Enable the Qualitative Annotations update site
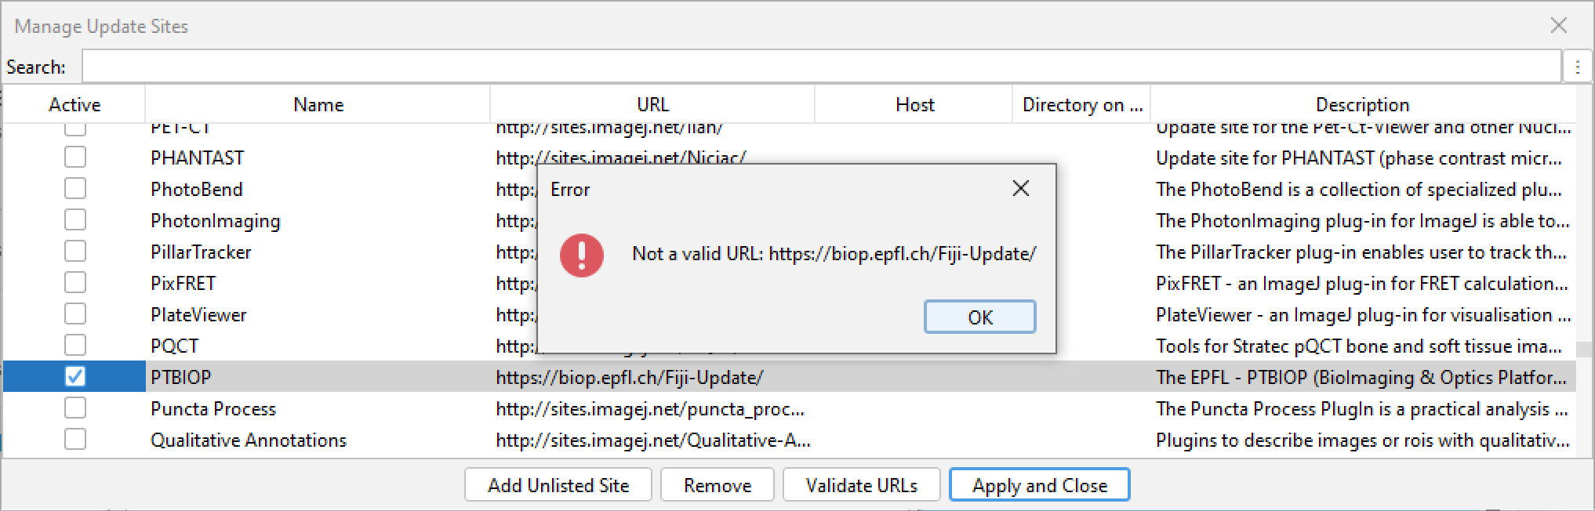 [x=74, y=439]
